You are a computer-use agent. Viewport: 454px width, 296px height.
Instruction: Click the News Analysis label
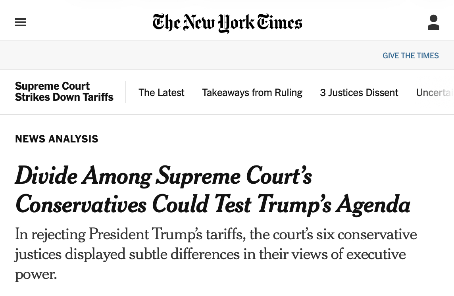(x=57, y=139)
